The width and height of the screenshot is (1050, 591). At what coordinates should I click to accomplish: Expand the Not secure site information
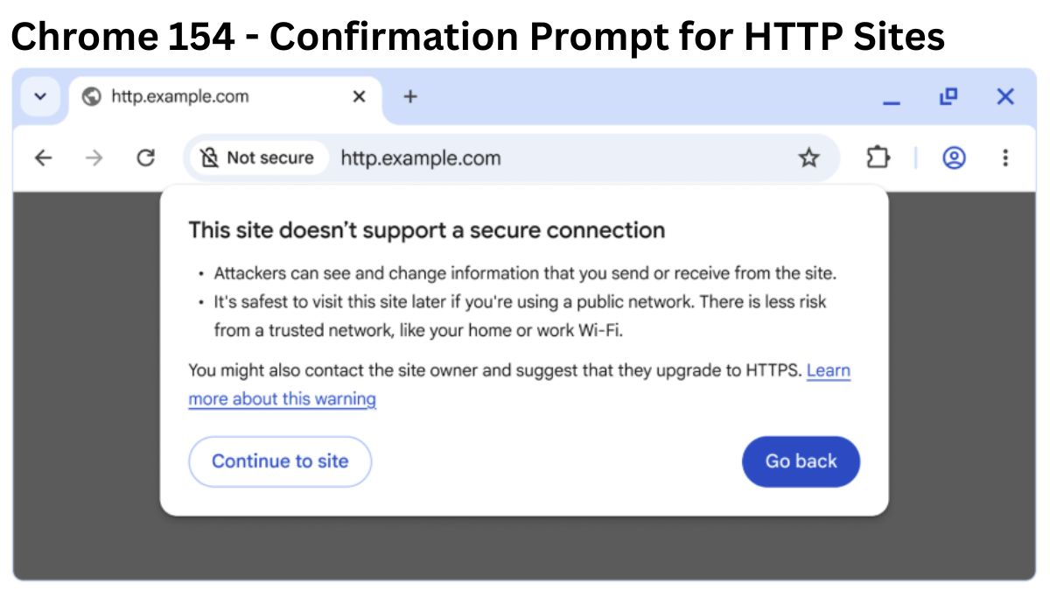[258, 158]
